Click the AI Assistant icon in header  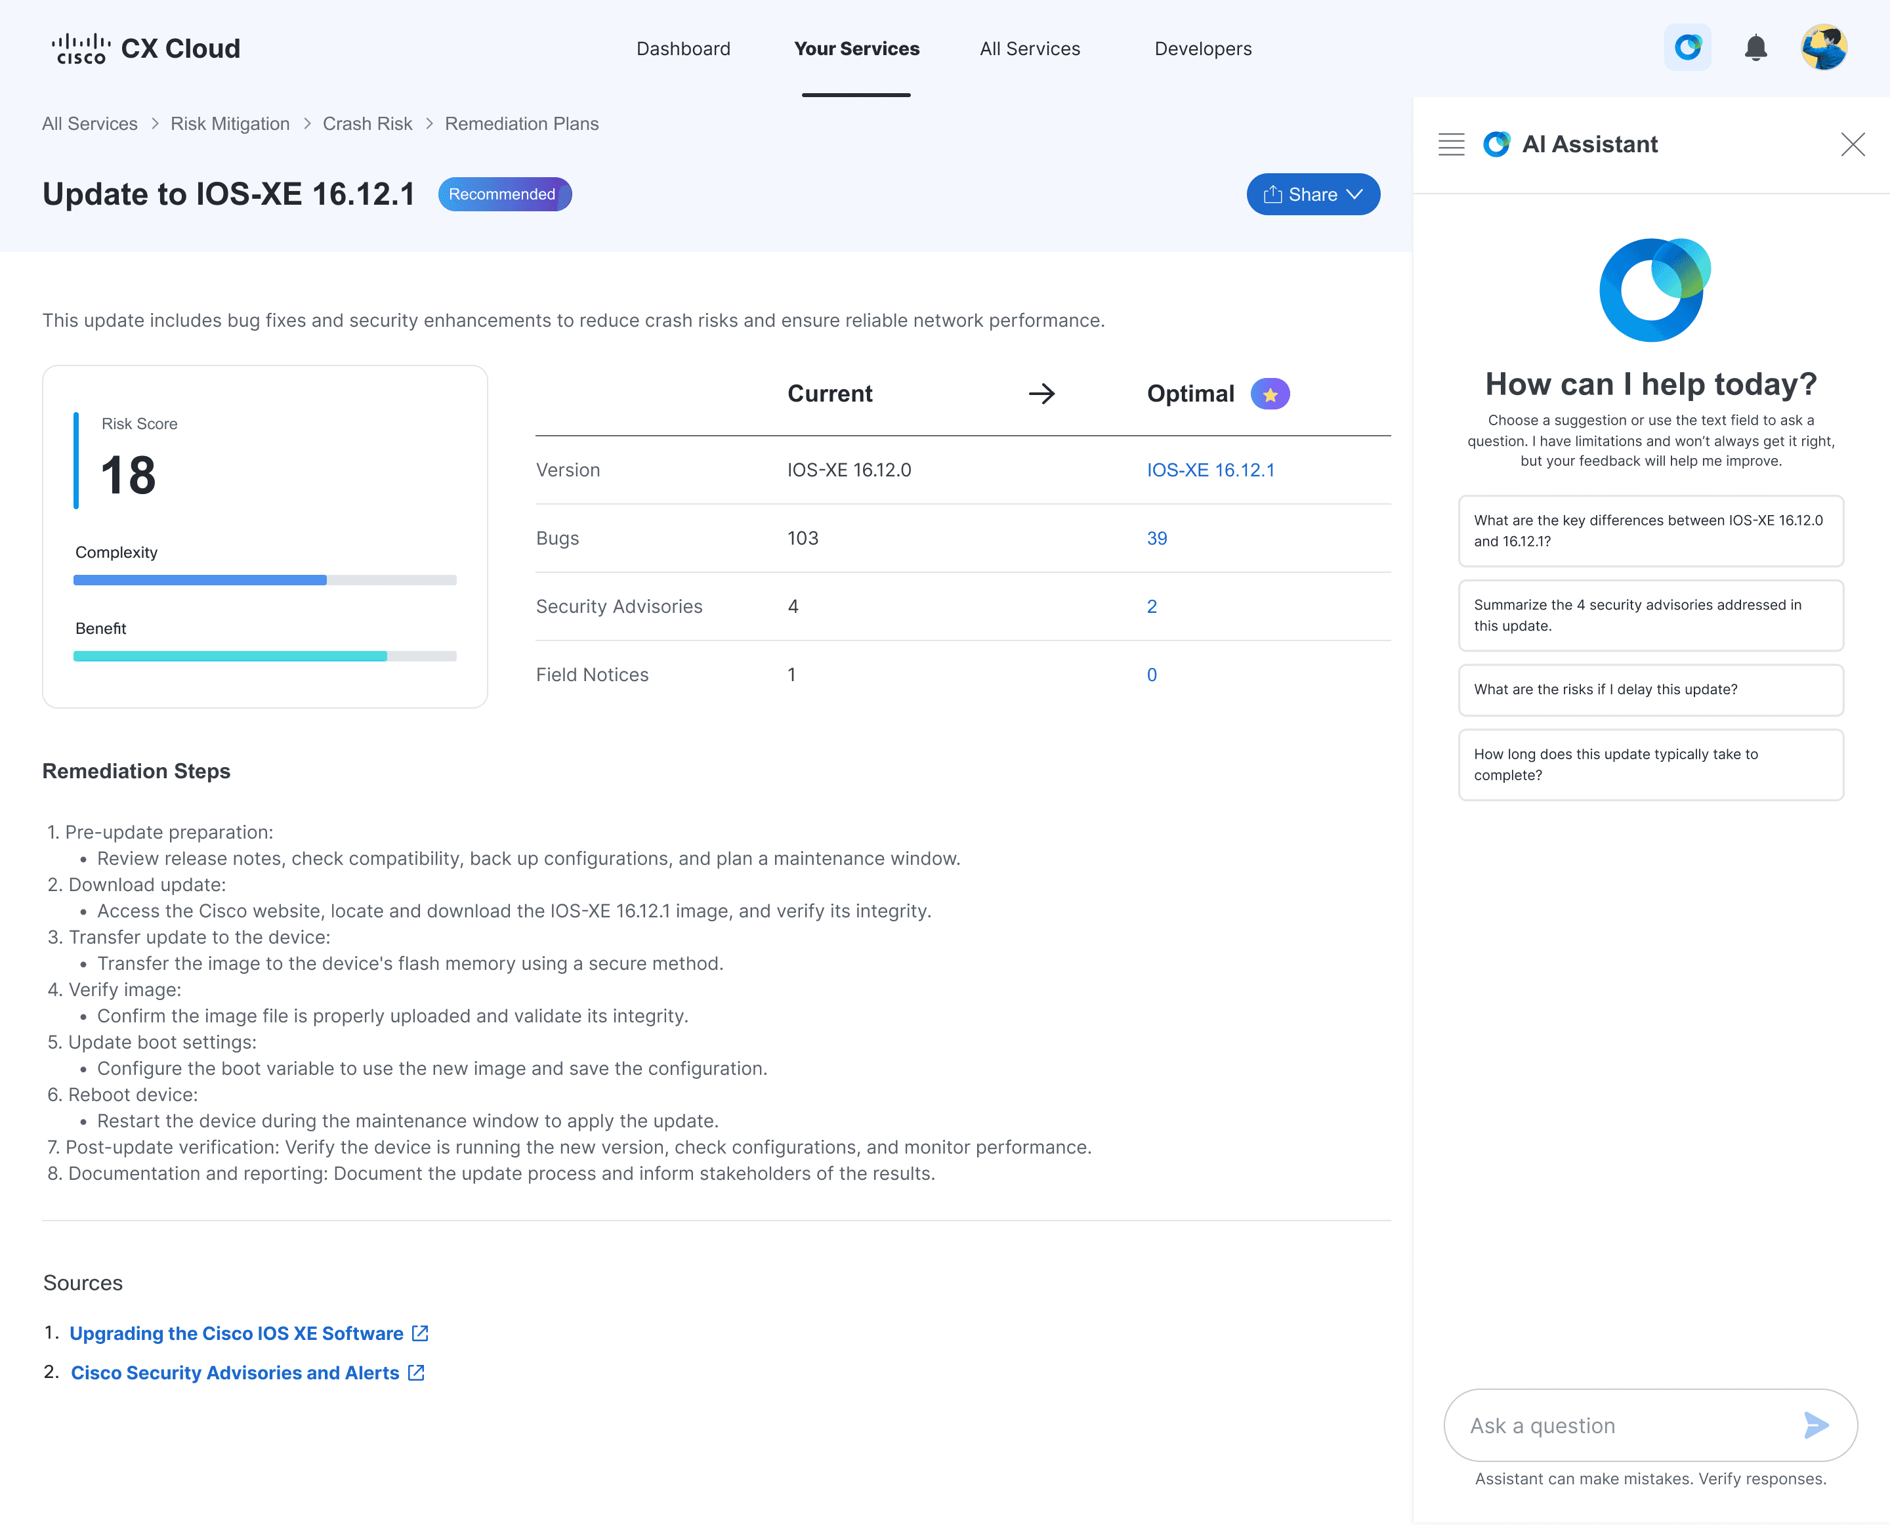point(1687,47)
